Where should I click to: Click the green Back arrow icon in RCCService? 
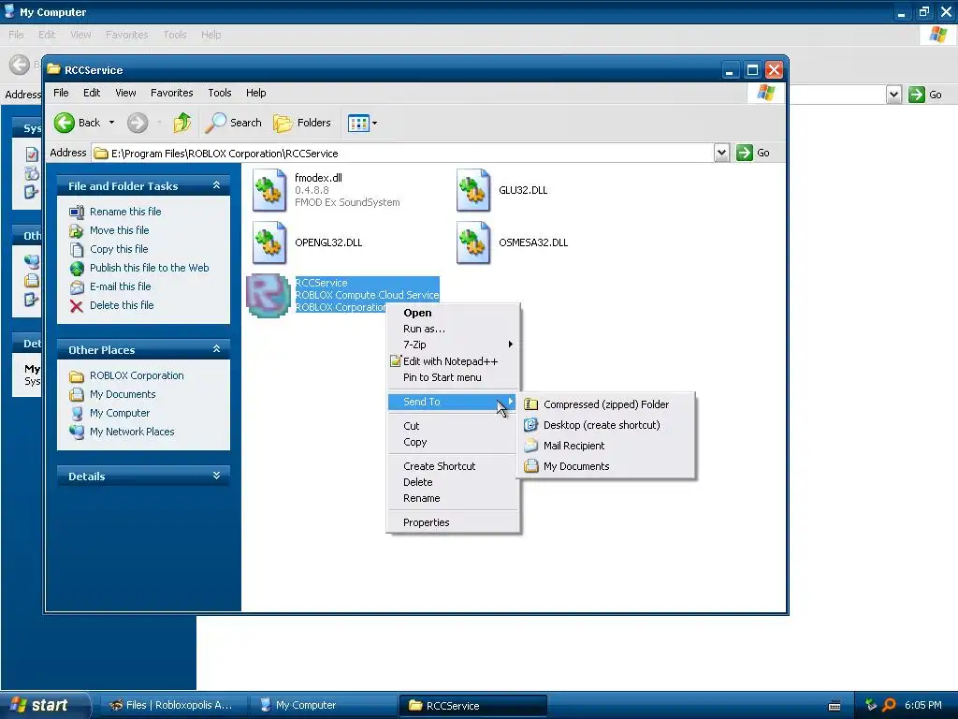pos(65,123)
